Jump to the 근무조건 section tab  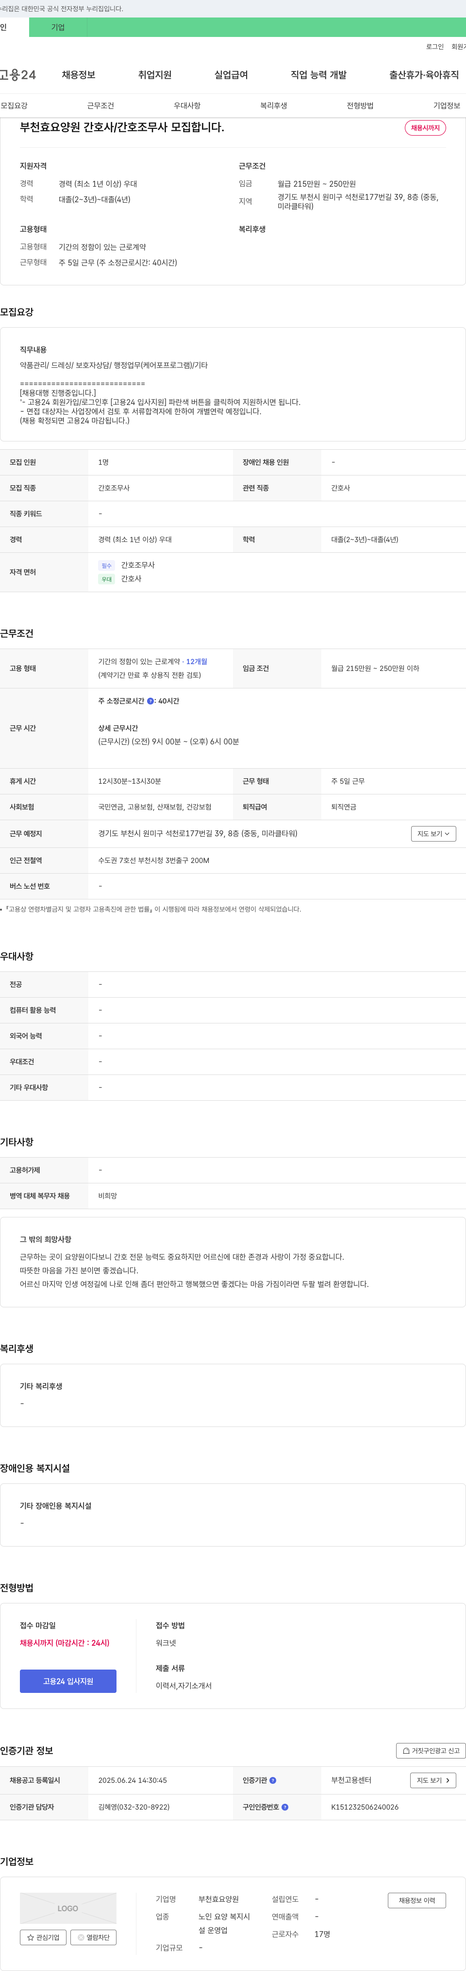click(x=100, y=106)
